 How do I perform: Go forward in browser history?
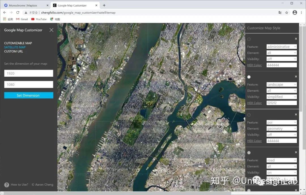11,12
